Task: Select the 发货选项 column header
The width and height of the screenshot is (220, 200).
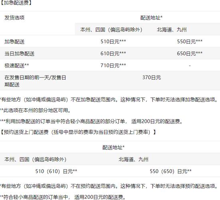Action: click(x=14, y=18)
